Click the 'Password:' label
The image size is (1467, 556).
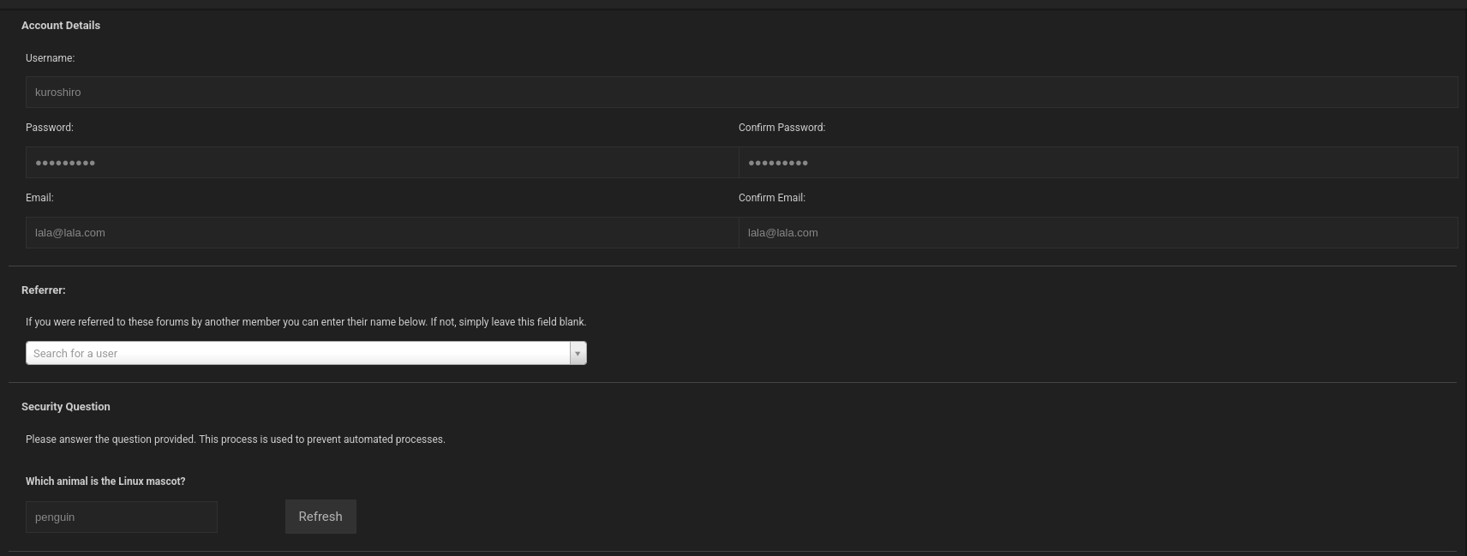click(50, 128)
